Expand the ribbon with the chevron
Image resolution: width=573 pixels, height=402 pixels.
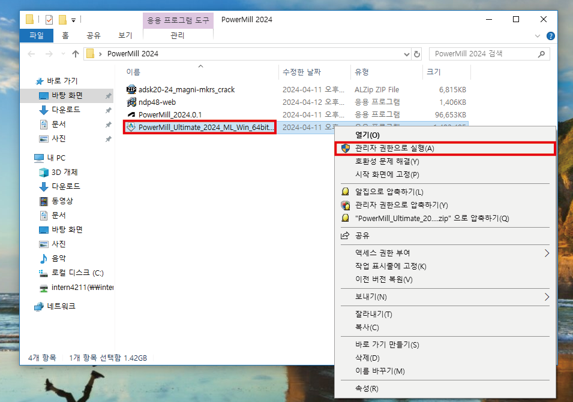tap(538, 36)
